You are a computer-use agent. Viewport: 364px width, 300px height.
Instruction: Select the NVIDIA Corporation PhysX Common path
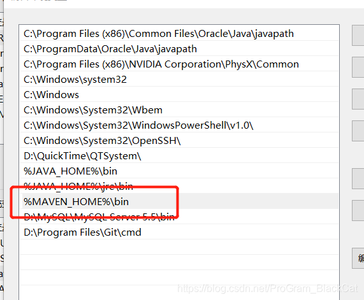(x=179, y=64)
